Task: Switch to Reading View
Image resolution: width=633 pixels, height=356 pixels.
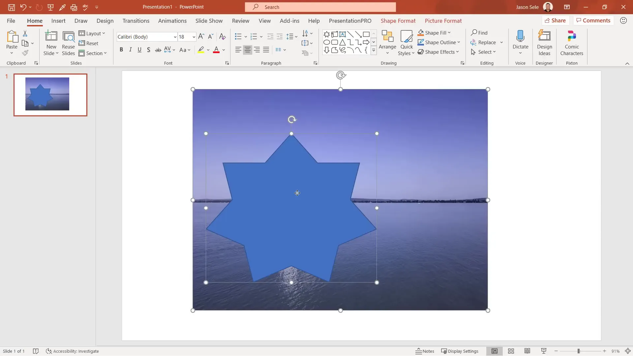Action: pos(527,351)
